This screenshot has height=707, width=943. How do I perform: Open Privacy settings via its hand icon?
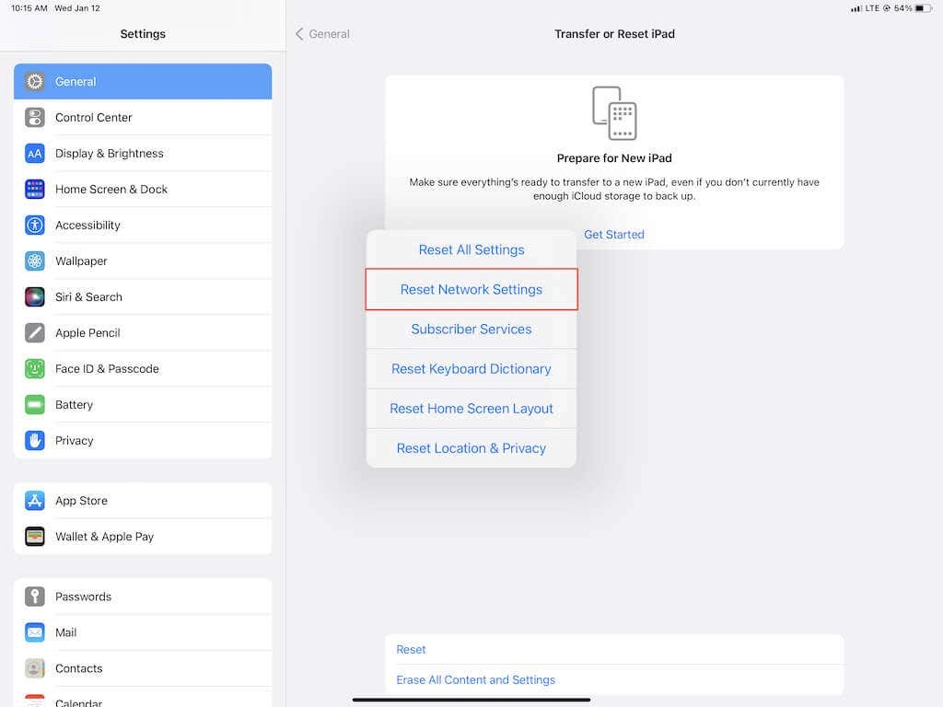tap(34, 440)
